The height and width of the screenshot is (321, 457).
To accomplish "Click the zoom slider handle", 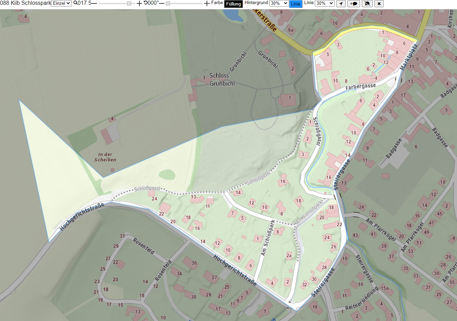I will coord(129,3).
